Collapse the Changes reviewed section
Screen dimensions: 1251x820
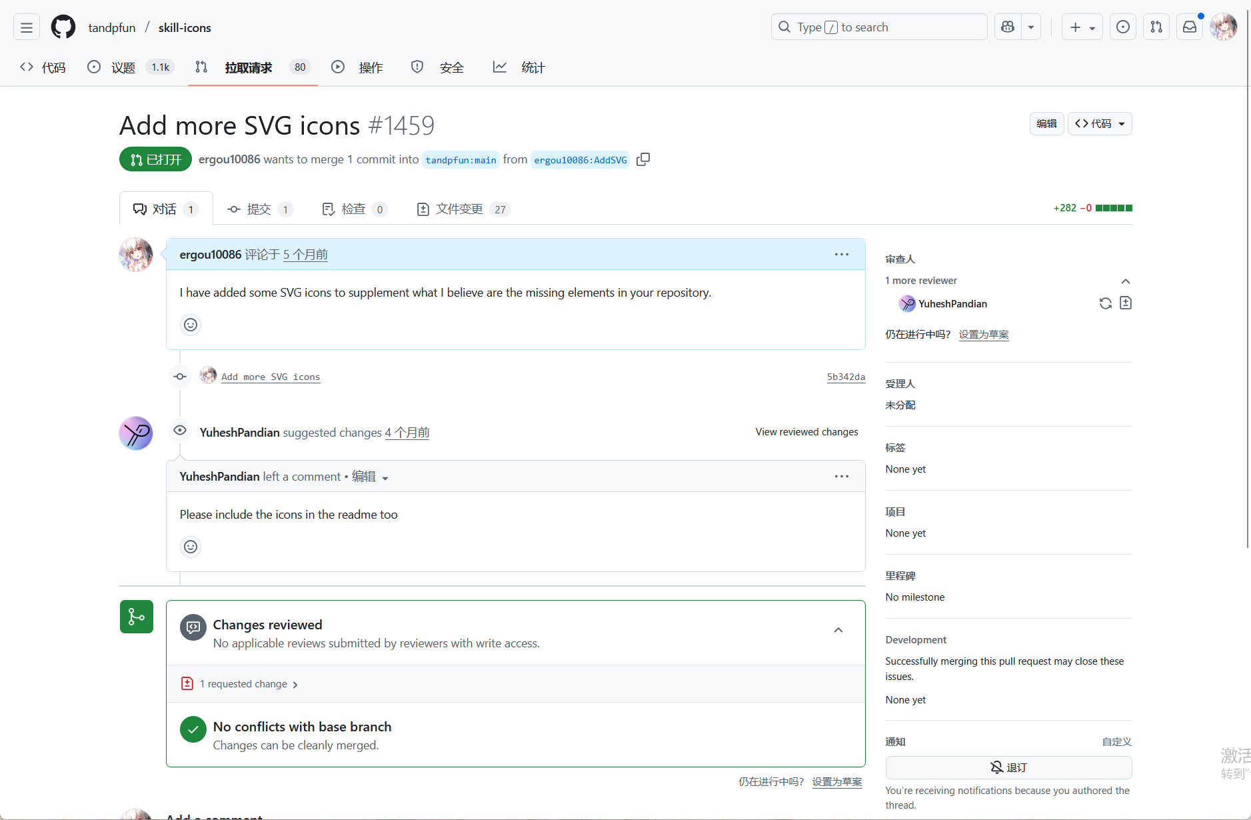pos(838,630)
